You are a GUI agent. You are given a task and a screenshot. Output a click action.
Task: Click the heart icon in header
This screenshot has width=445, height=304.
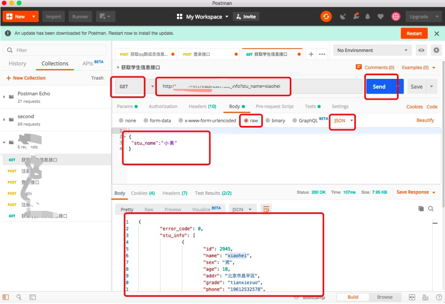pos(381,16)
